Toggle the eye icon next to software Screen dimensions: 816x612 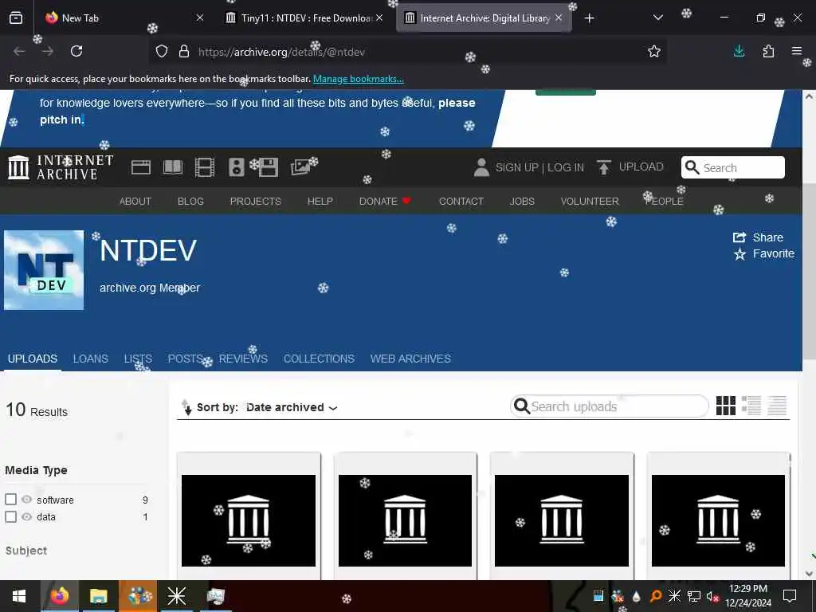[x=26, y=499]
